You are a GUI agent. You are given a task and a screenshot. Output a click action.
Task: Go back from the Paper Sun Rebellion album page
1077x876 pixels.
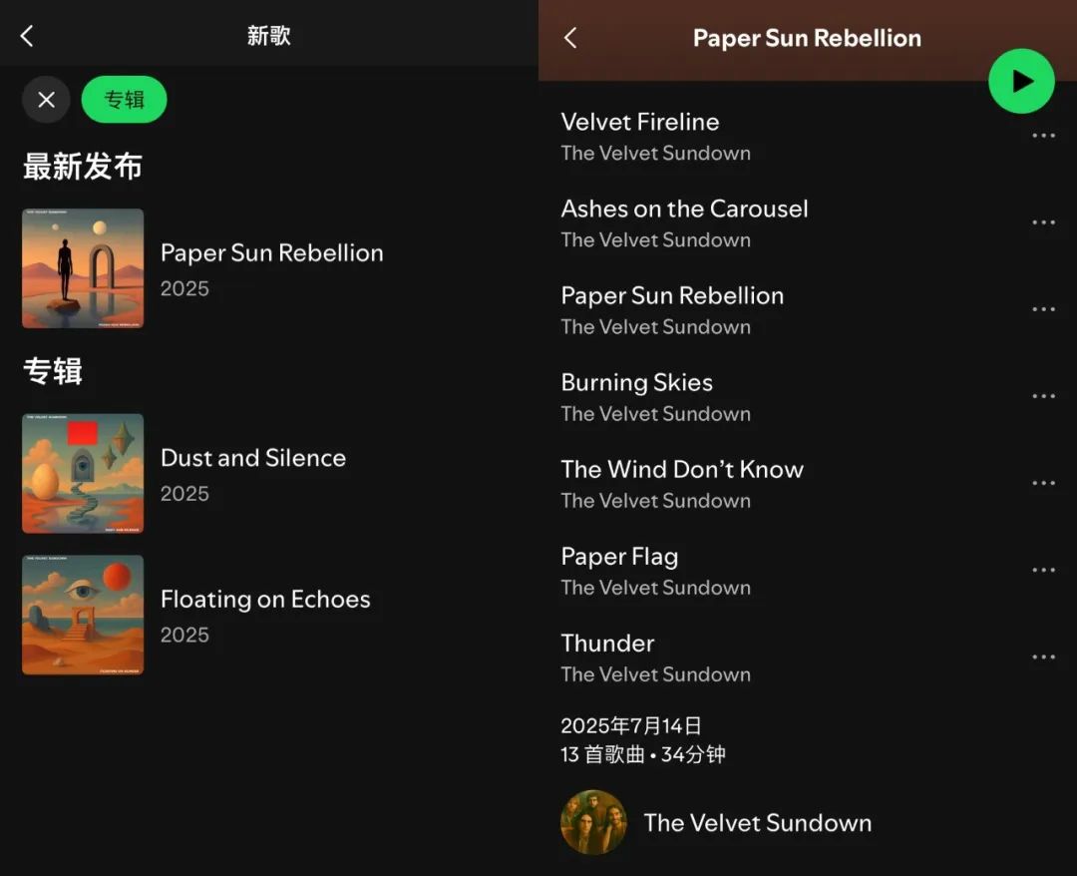pyautogui.click(x=570, y=38)
